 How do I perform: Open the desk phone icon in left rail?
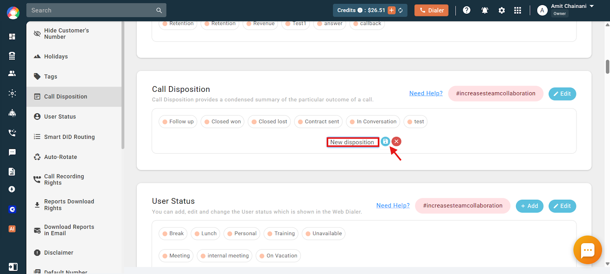click(x=12, y=56)
